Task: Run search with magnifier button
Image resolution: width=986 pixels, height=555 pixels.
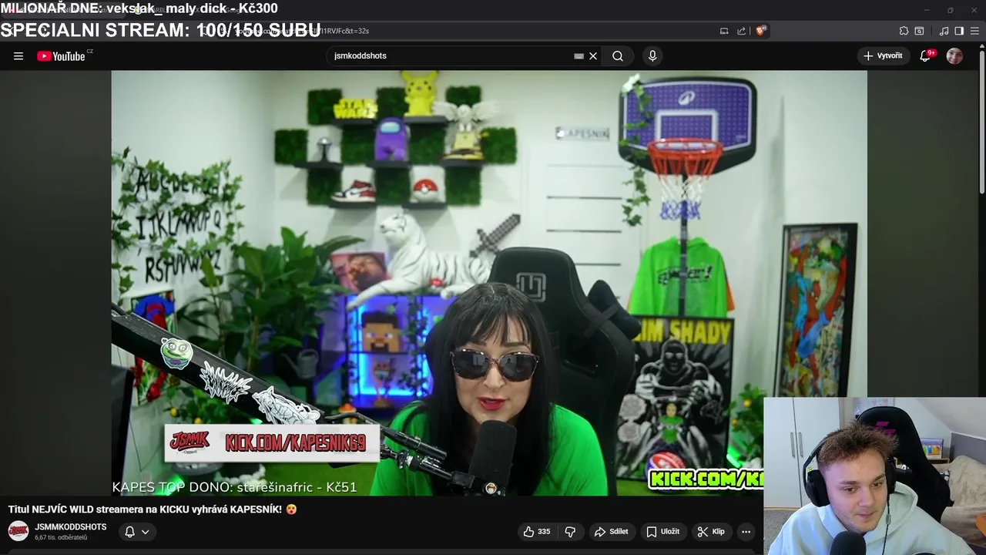Action: coord(618,55)
